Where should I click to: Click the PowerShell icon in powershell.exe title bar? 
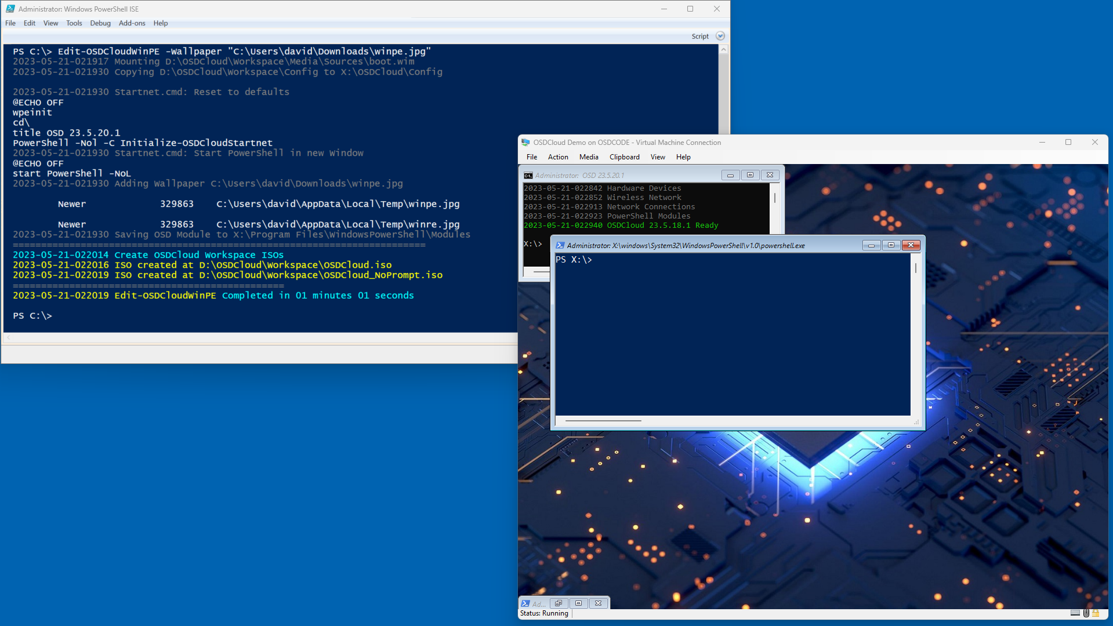[x=560, y=246]
